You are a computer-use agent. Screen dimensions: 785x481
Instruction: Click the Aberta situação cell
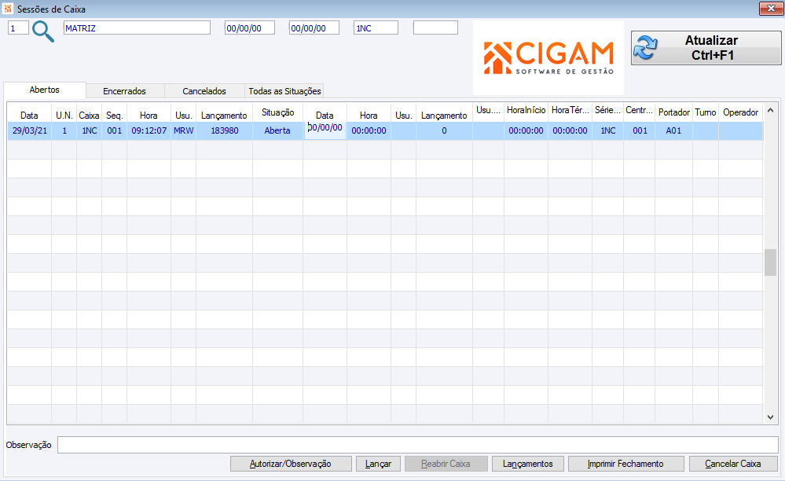tap(277, 130)
